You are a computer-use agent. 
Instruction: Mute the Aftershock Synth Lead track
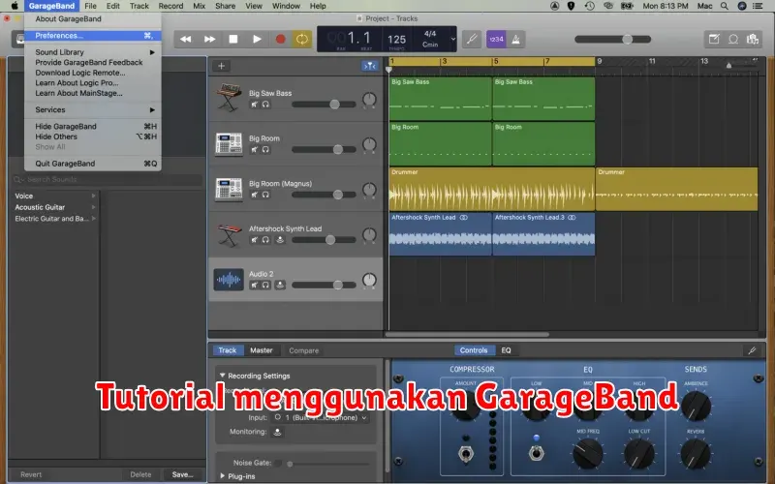pos(254,239)
